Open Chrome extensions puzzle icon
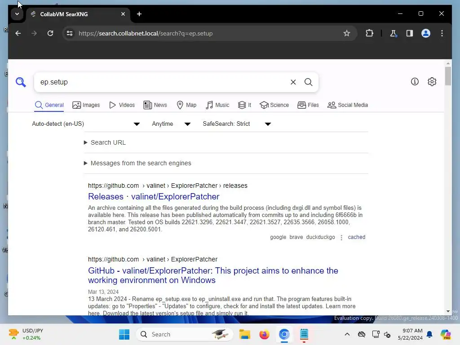Image resolution: width=460 pixels, height=345 pixels. [x=369, y=33]
